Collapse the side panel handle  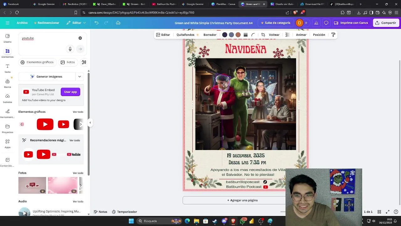(x=90, y=123)
